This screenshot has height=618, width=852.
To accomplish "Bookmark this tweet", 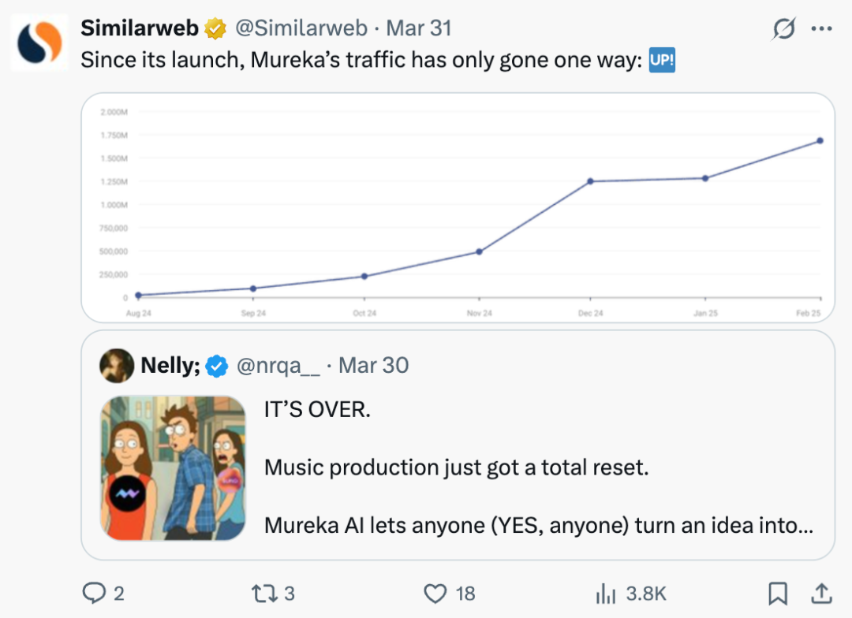I will point(777,592).
